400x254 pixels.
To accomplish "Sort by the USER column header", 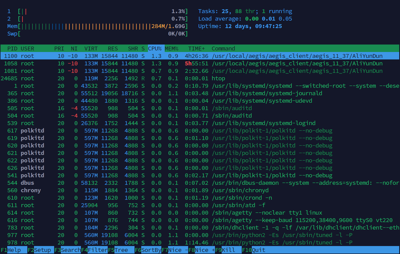I will [x=27, y=49].
